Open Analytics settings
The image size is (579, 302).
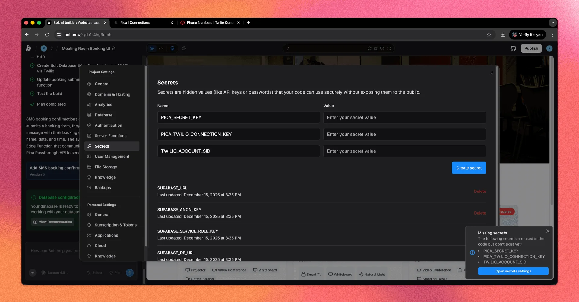(112, 105)
